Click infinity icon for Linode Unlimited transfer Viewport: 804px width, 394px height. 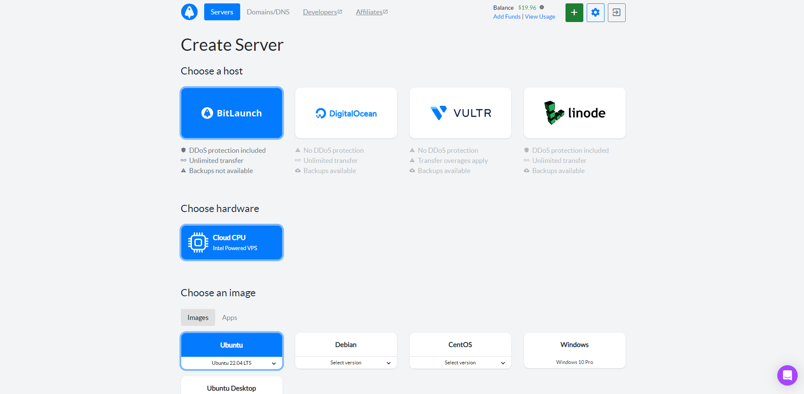527,160
